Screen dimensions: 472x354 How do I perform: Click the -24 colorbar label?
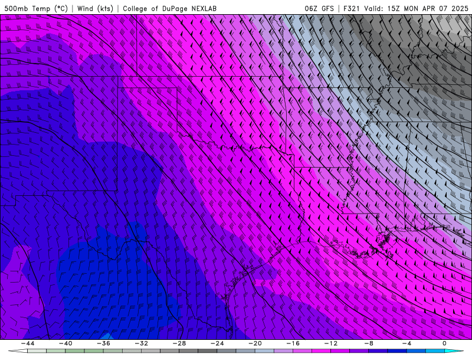click(217, 343)
